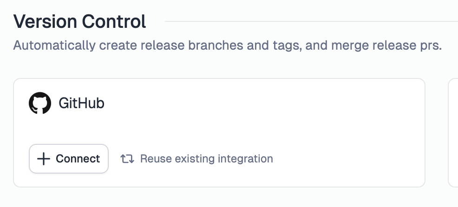Screen dimensions: 458x207
Task: Click the word 'tags' in the description
Action: [x=288, y=46]
